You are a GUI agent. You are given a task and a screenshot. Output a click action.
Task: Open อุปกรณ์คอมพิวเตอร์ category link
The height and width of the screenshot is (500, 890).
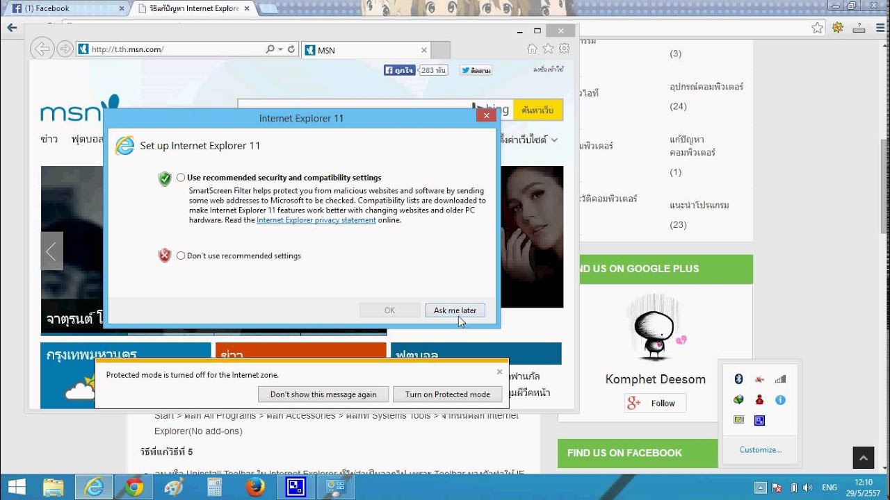[x=706, y=87]
